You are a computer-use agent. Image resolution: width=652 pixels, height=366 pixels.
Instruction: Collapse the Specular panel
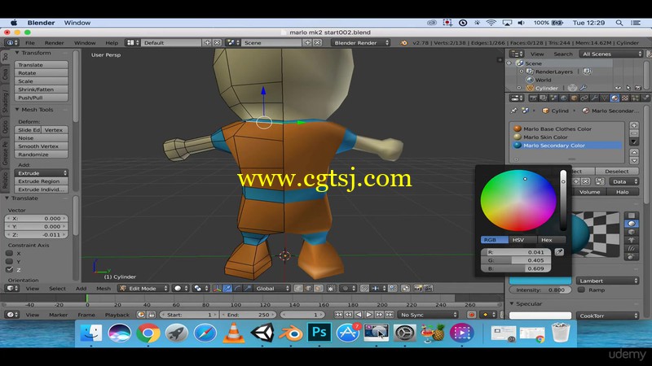coord(512,303)
